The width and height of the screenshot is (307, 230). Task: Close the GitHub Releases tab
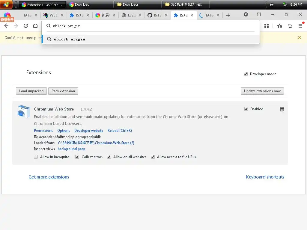pos(166,15)
